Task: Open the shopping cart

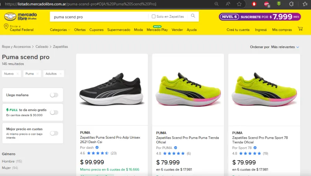Action: tap(300, 29)
